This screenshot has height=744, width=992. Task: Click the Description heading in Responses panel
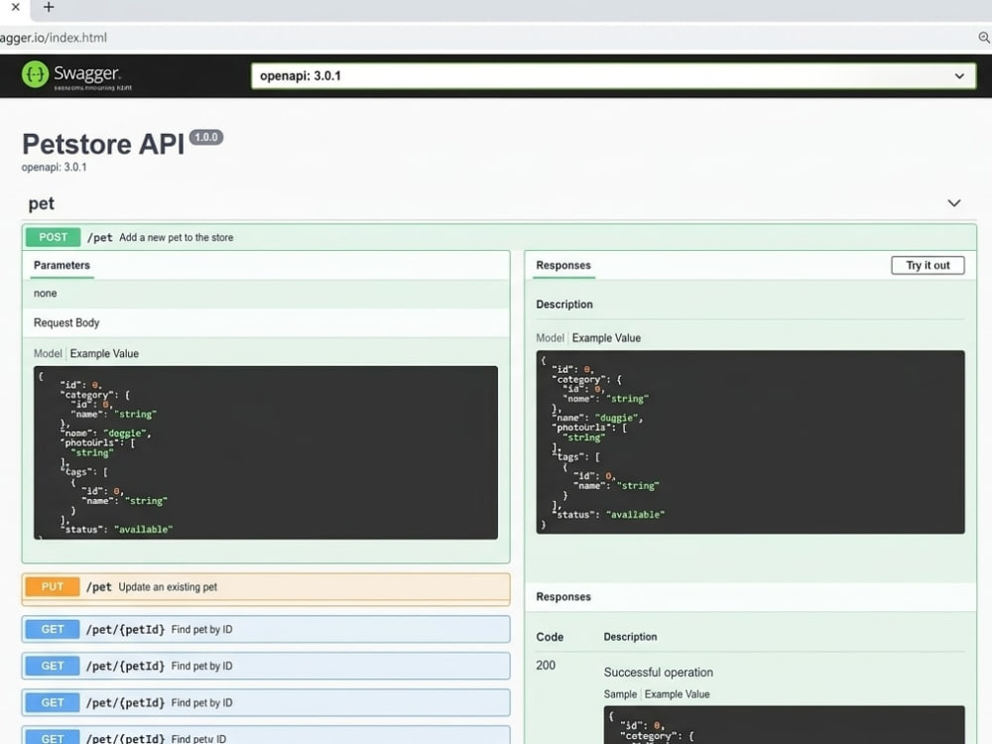564,305
